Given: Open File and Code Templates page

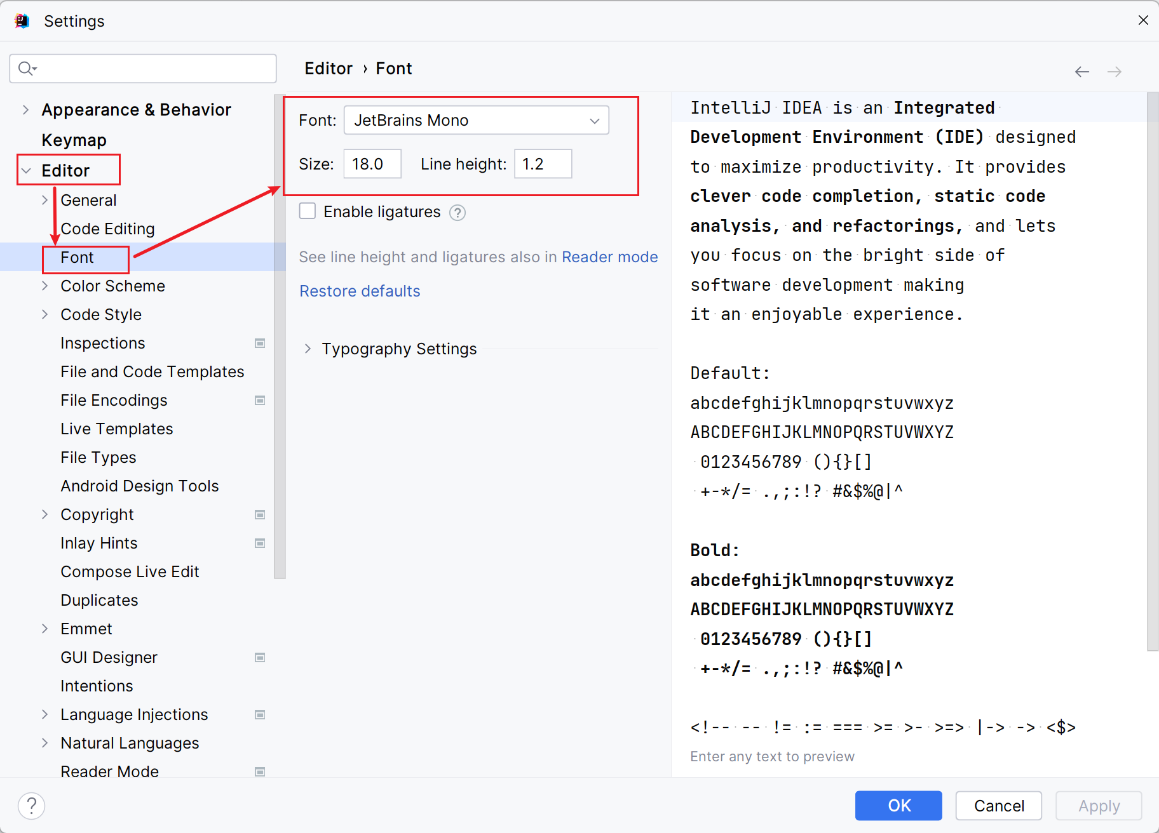Looking at the screenshot, I should (x=152, y=371).
